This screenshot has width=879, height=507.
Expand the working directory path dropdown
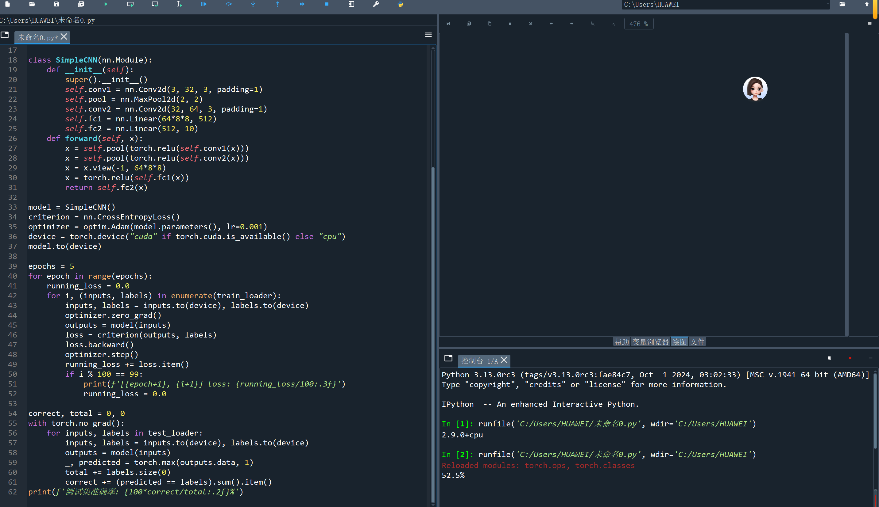point(828,5)
